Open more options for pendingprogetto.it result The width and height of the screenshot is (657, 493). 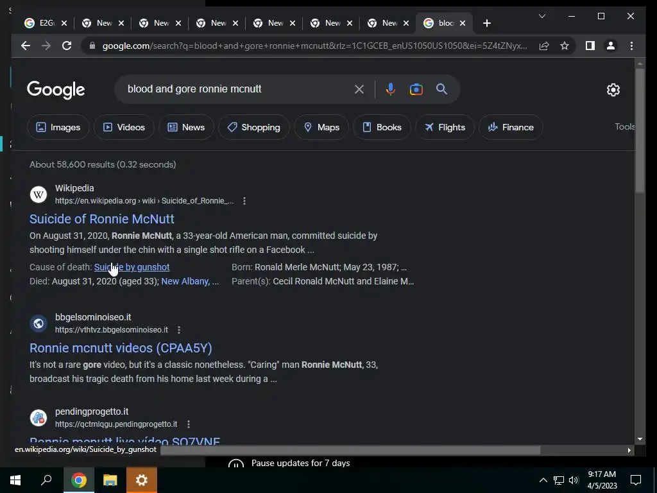[x=189, y=424]
